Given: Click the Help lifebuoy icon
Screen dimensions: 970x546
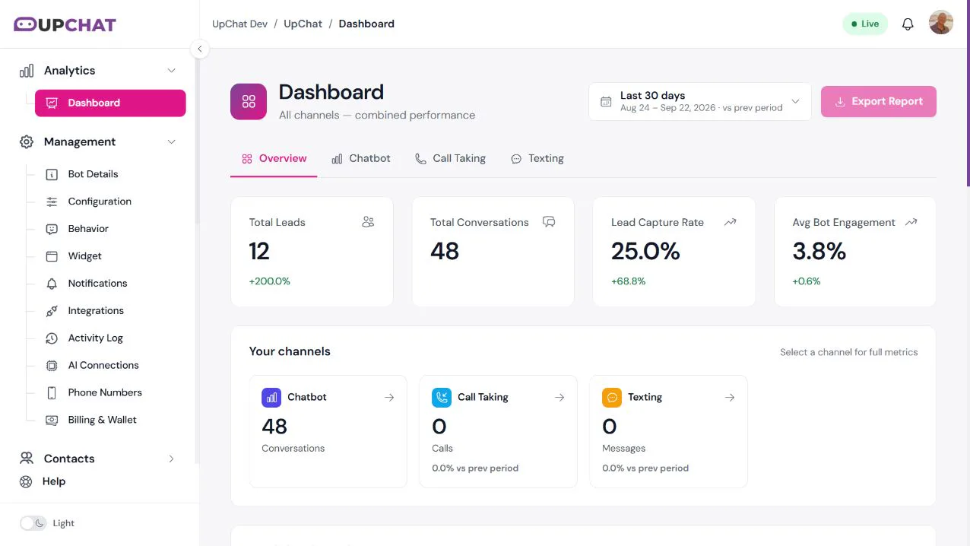Looking at the screenshot, I should tap(26, 481).
